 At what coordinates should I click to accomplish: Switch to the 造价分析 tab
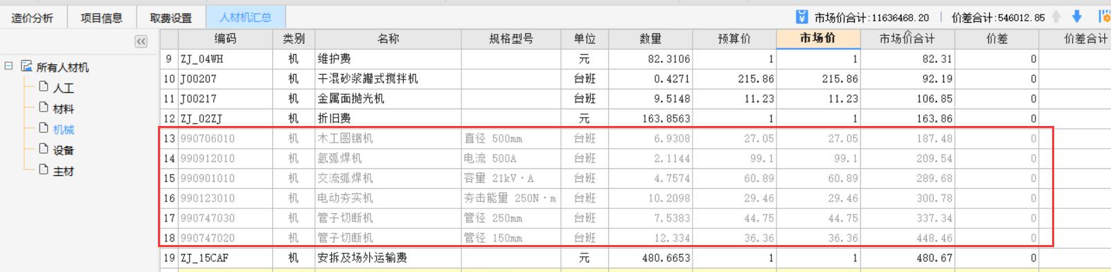click(32, 18)
